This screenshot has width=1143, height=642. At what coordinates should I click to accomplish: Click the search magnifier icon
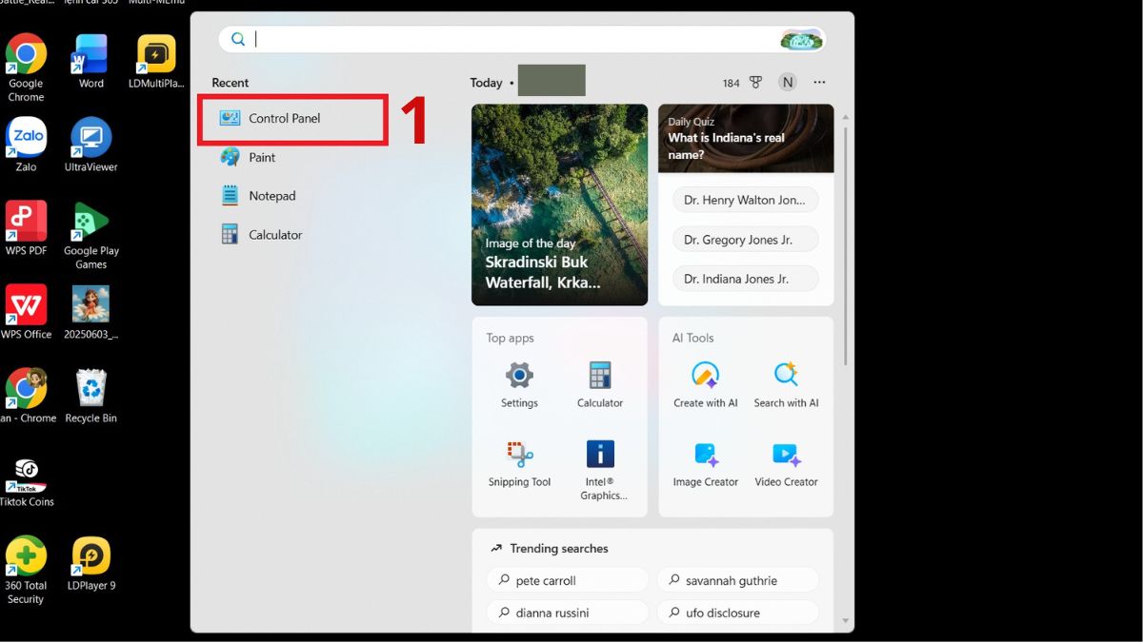[238, 39]
